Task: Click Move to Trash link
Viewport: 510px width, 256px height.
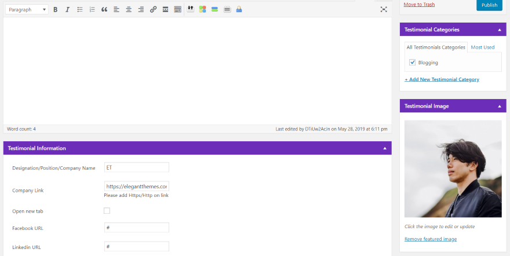Action: click(419, 5)
